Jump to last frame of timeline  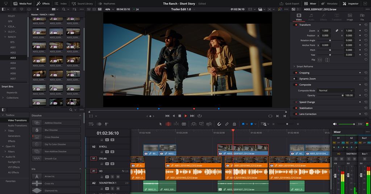click(x=192, y=116)
